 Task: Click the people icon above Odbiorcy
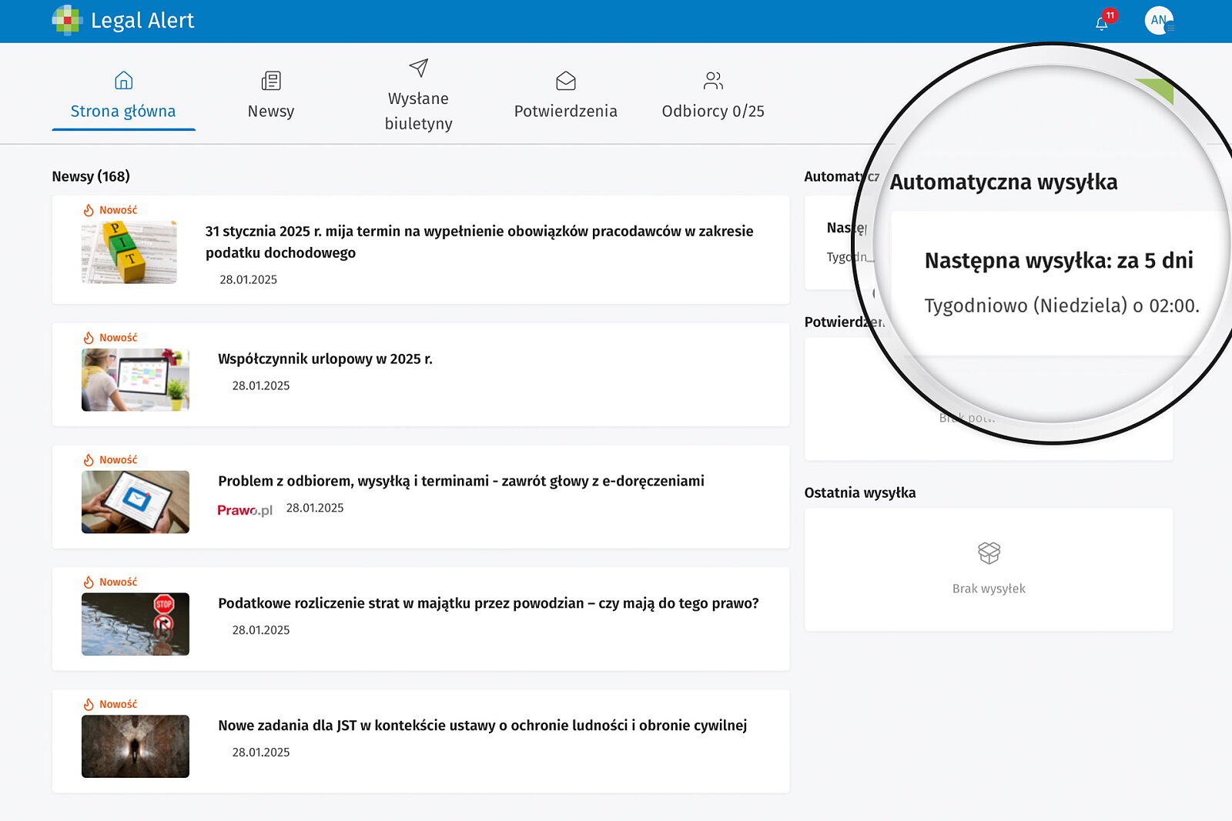point(713,81)
